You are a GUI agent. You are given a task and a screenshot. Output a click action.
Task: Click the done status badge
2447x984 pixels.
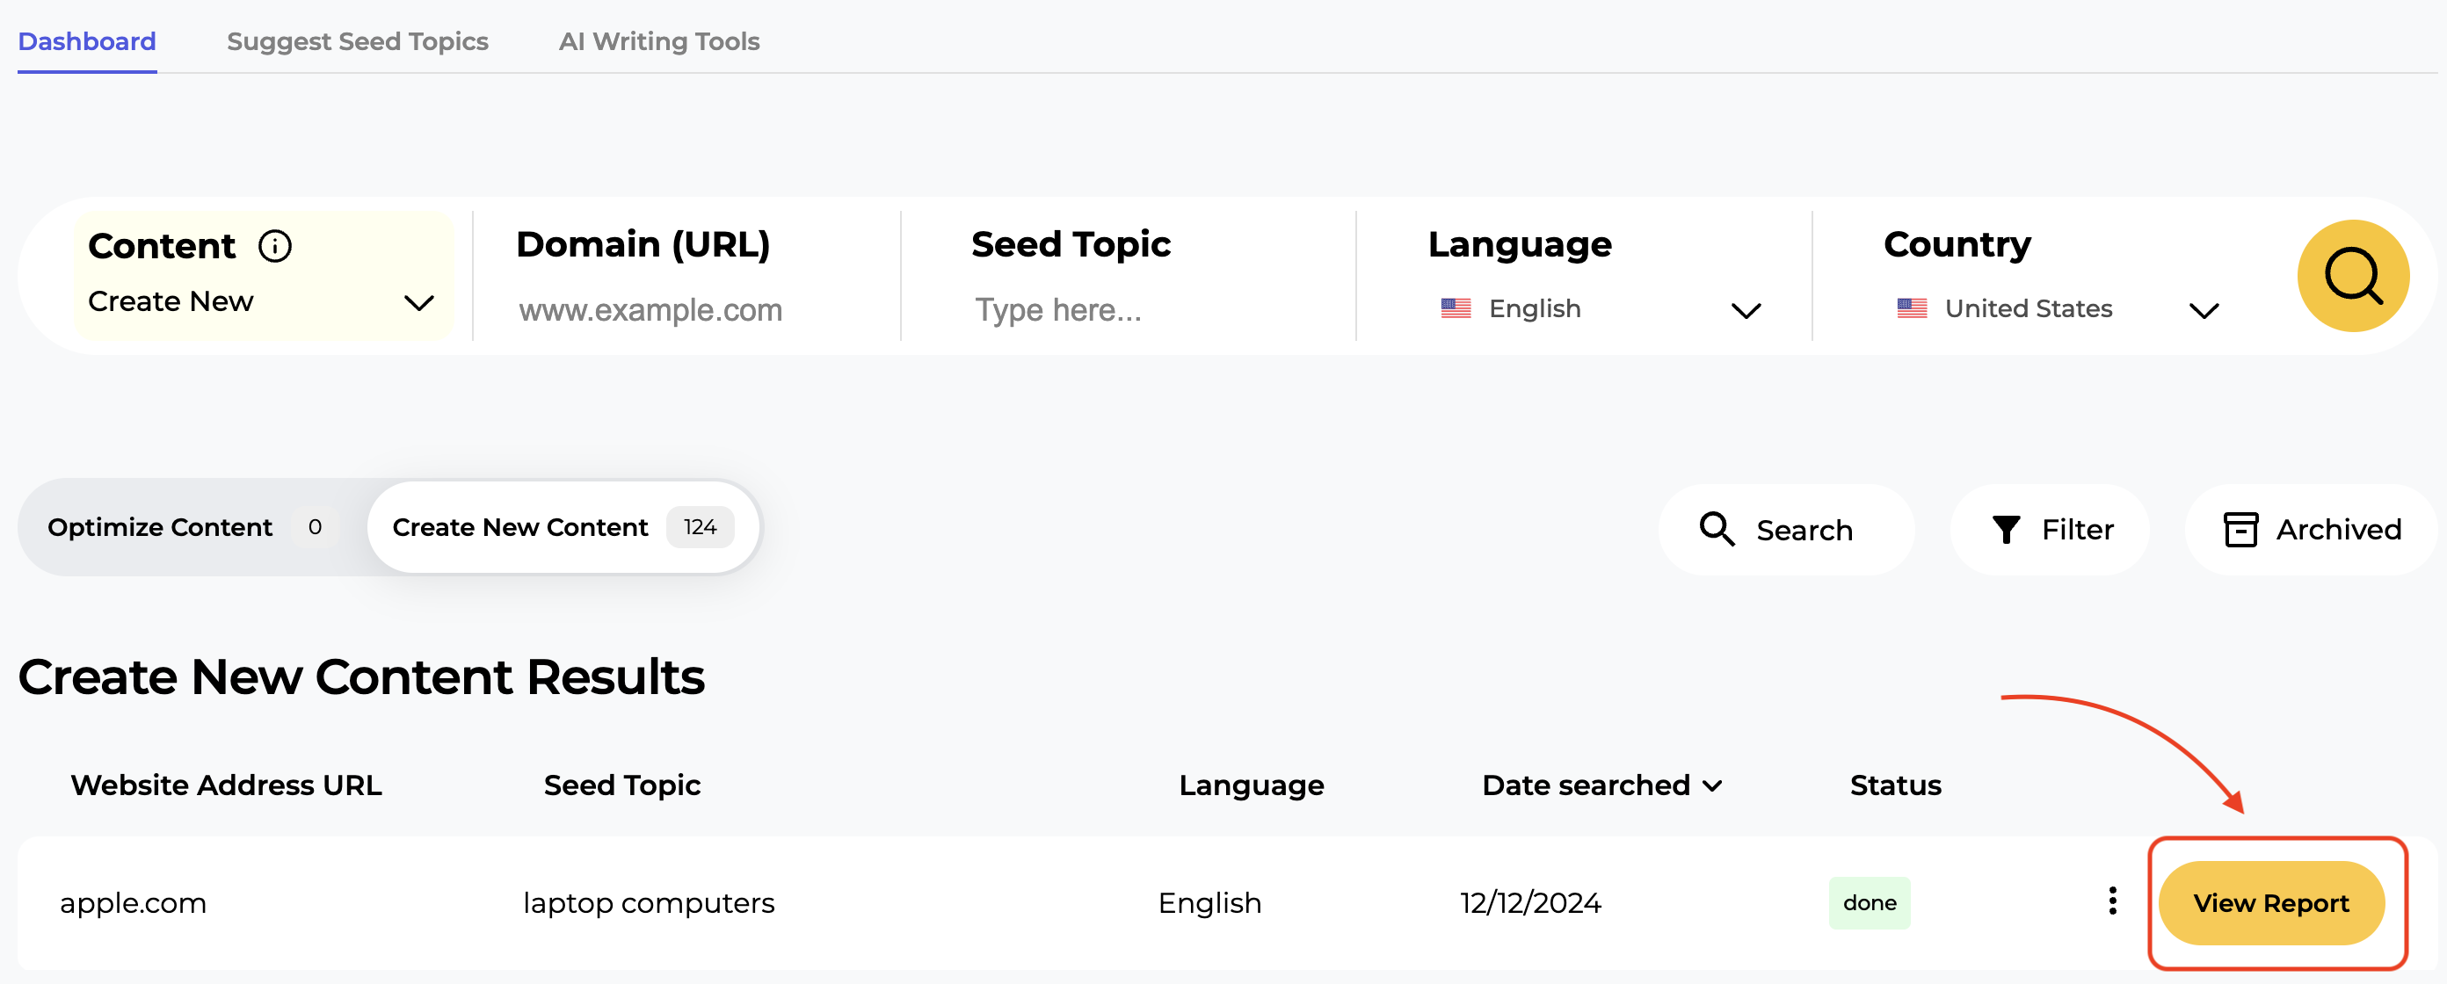point(1869,903)
